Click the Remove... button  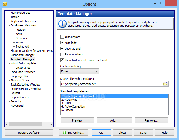coord(151,120)
